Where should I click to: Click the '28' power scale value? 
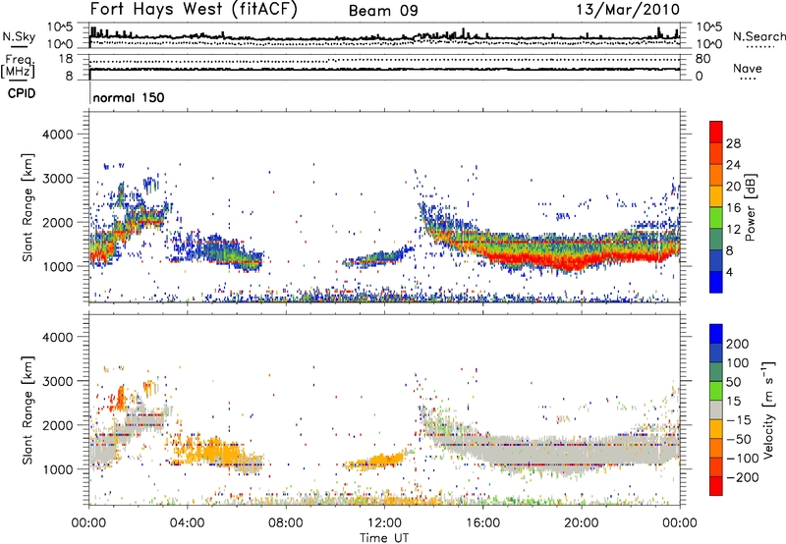pyautogui.click(x=733, y=143)
